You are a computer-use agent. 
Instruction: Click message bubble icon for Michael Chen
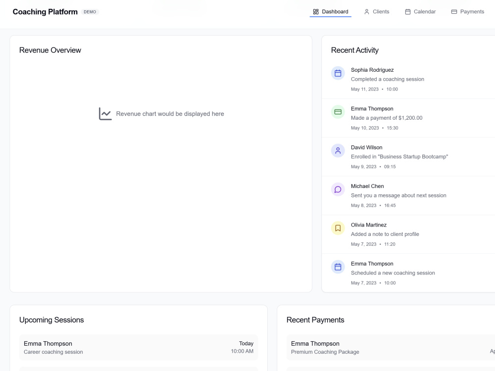pyautogui.click(x=338, y=189)
